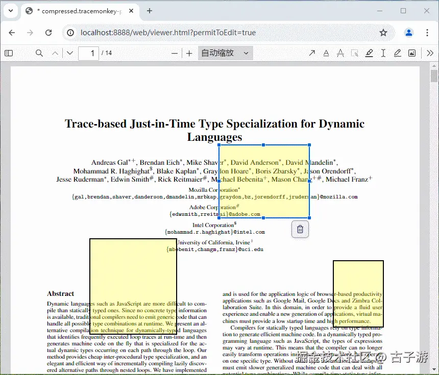Screen dimensions: 439x375
Task: Open the secondary tools chevron menu
Action: click(x=430, y=53)
